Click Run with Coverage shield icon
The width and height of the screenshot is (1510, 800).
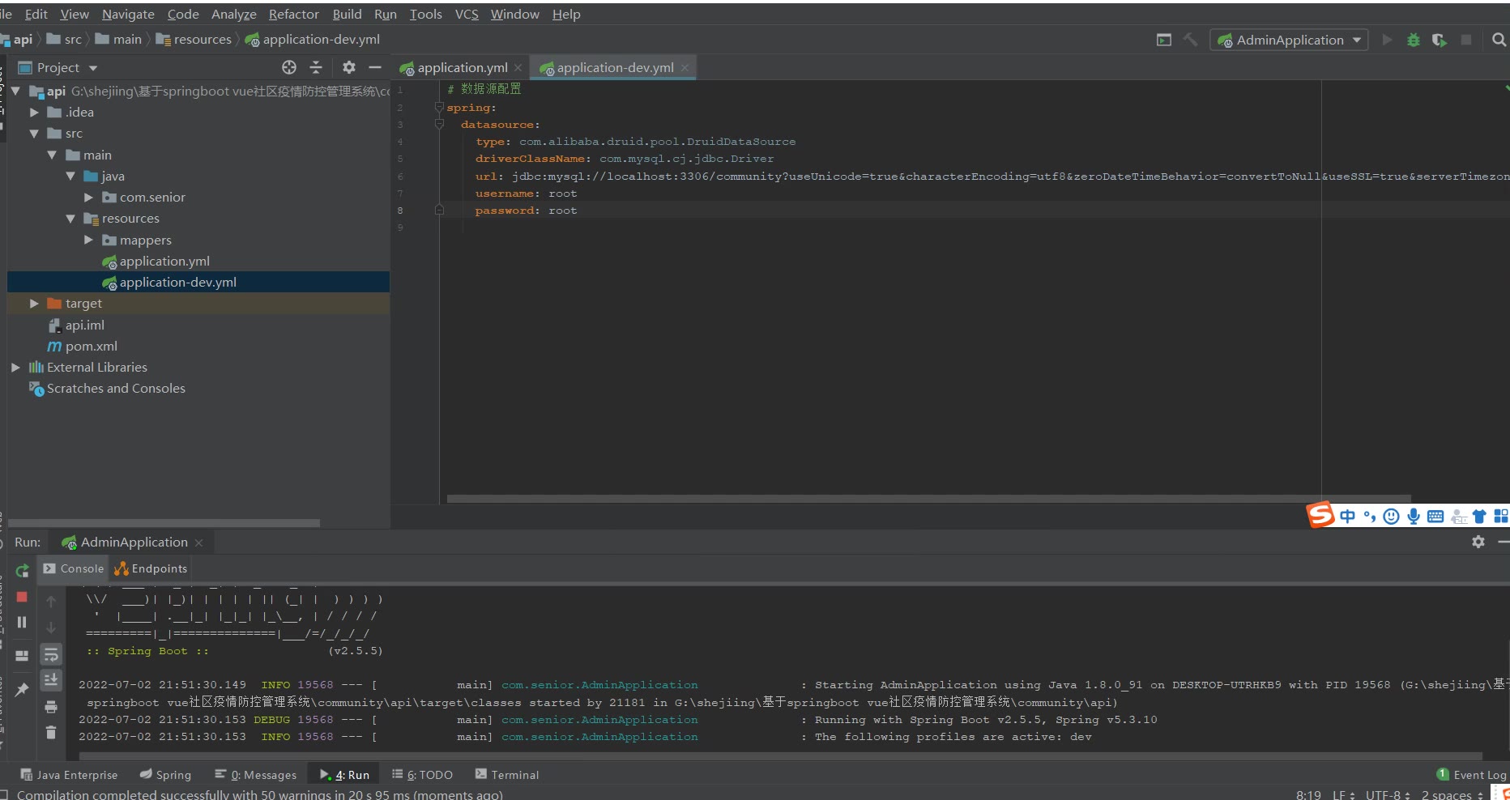click(x=1440, y=40)
